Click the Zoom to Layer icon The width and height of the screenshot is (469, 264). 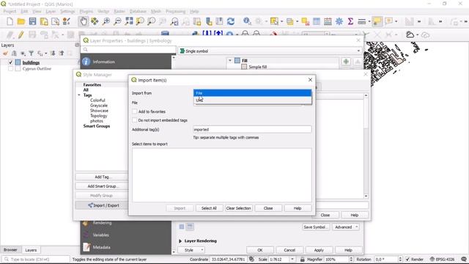(152, 21)
